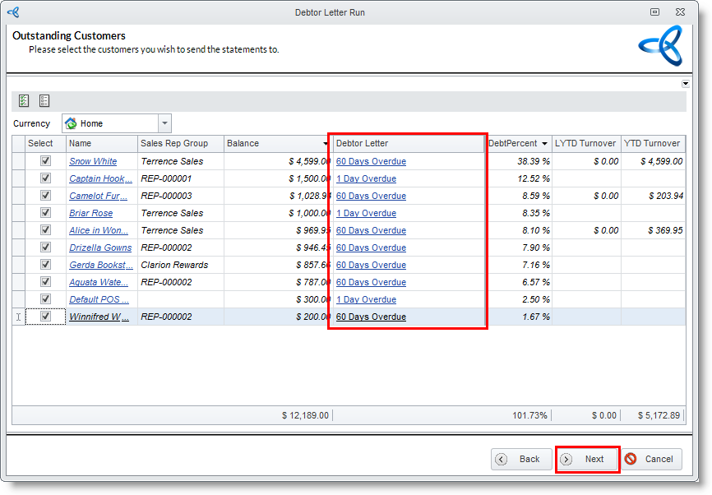Image resolution: width=712 pixels, height=495 pixels.
Task: Untick the Default POS row checkbox
Action: [46, 299]
